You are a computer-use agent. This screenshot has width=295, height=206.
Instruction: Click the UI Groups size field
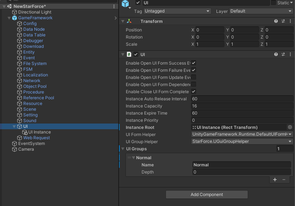coord(285,149)
